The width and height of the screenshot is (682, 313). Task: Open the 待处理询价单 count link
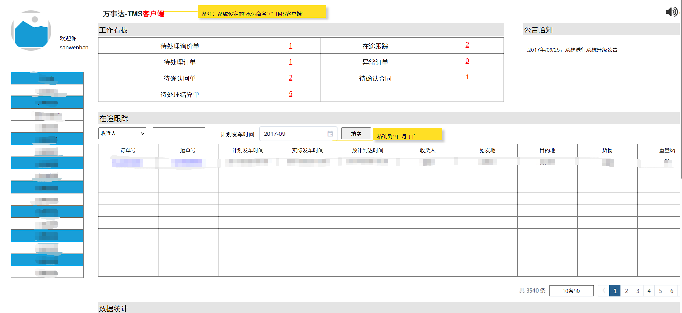click(290, 46)
